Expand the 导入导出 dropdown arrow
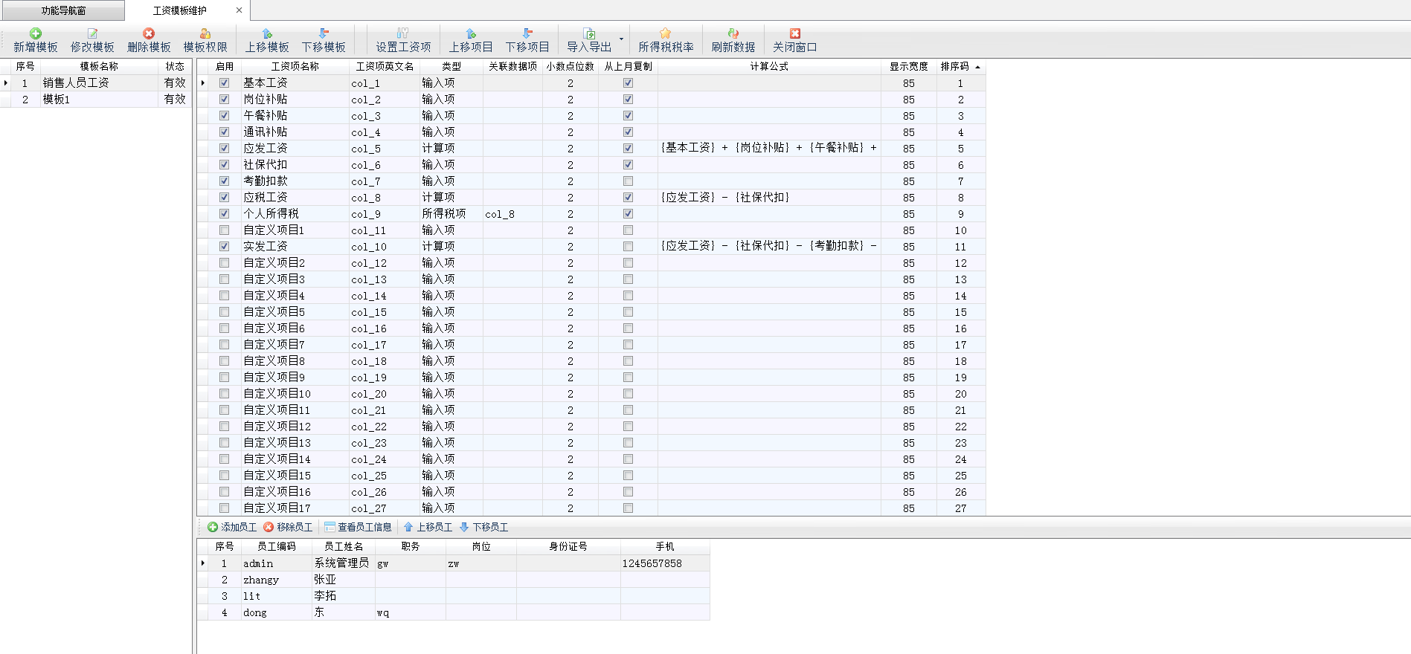 pos(621,39)
